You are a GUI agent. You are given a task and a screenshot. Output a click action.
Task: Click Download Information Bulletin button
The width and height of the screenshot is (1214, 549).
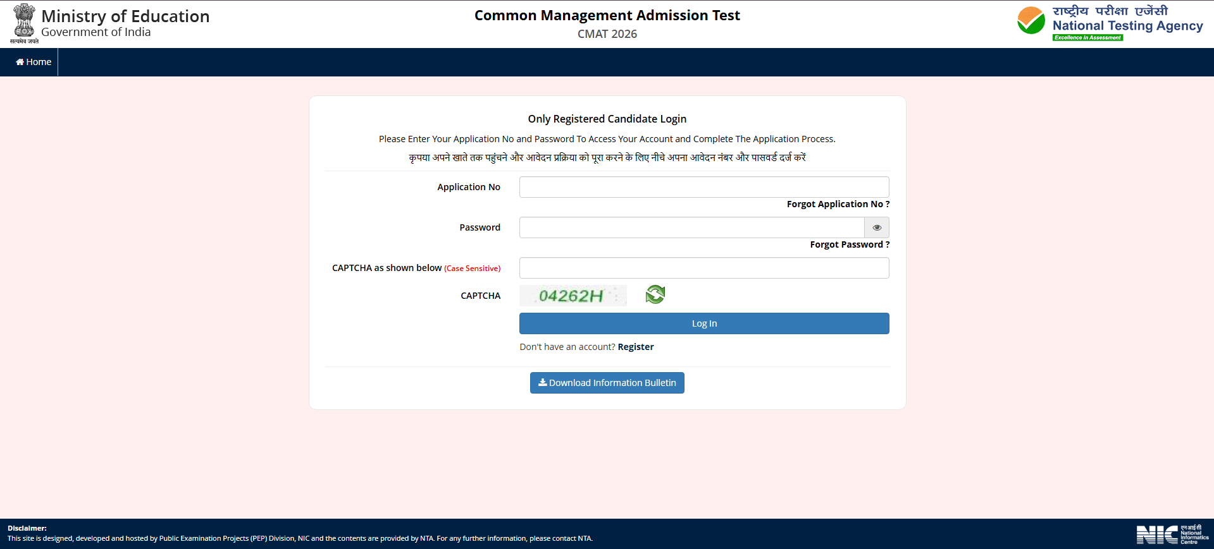tap(607, 383)
